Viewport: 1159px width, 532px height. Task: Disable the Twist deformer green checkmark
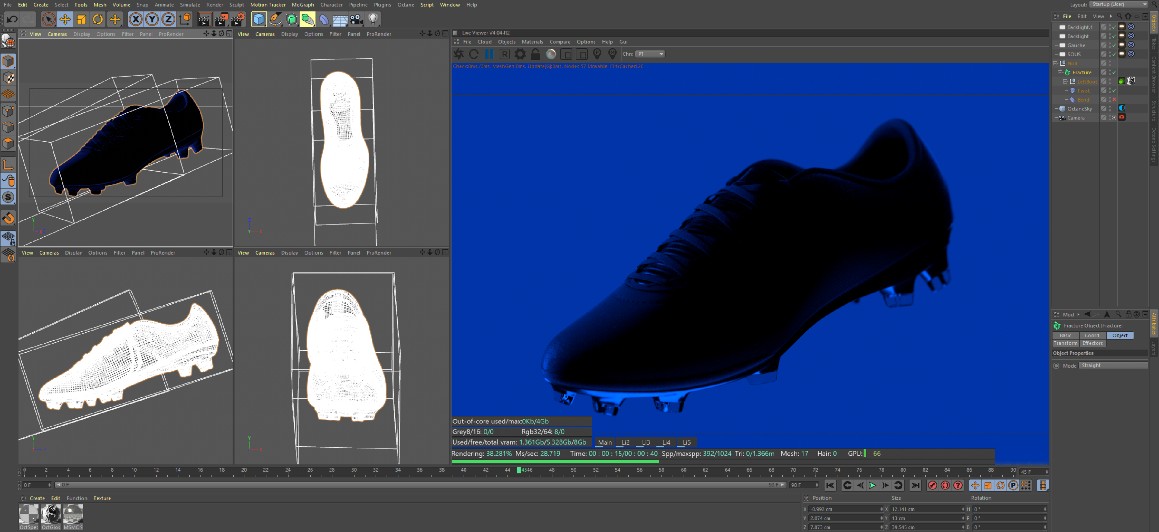click(1114, 91)
